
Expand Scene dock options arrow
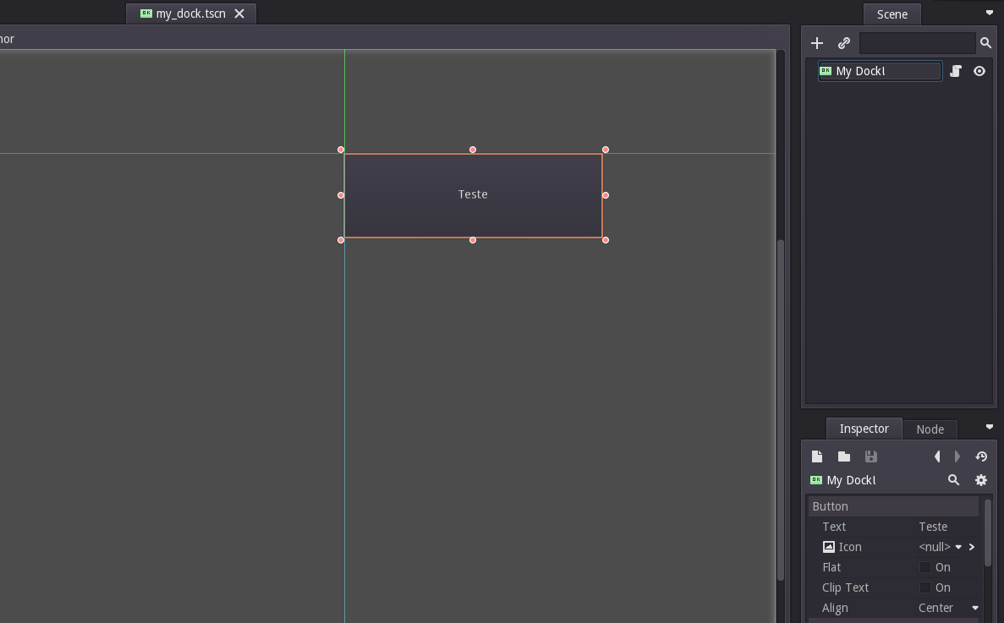pyautogui.click(x=990, y=13)
